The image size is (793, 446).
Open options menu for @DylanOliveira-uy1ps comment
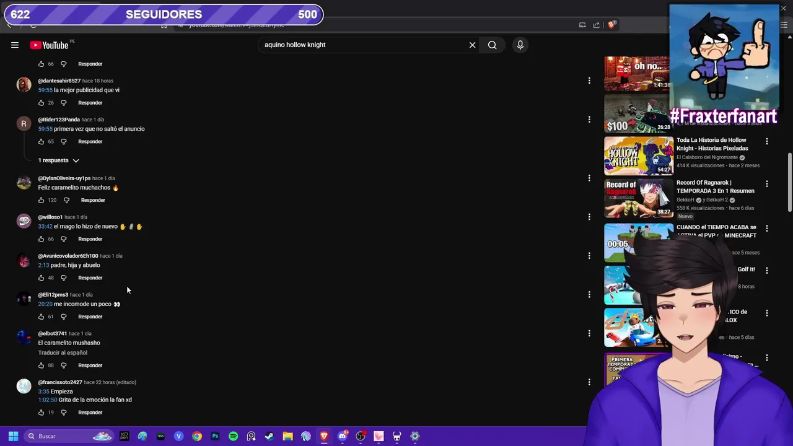point(589,178)
